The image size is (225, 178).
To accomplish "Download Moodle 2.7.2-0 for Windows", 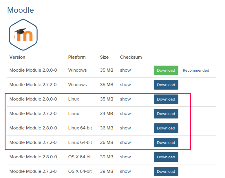I will click(x=166, y=85).
